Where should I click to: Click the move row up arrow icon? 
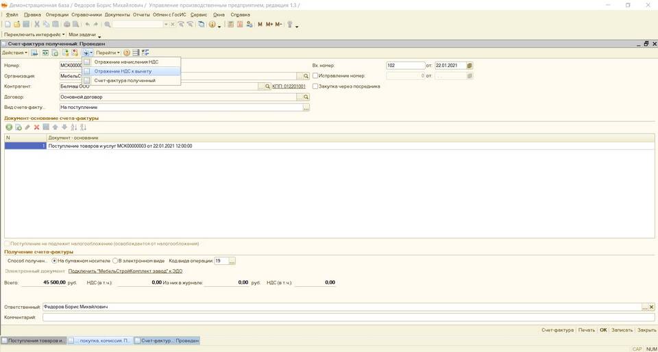[x=56, y=127]
